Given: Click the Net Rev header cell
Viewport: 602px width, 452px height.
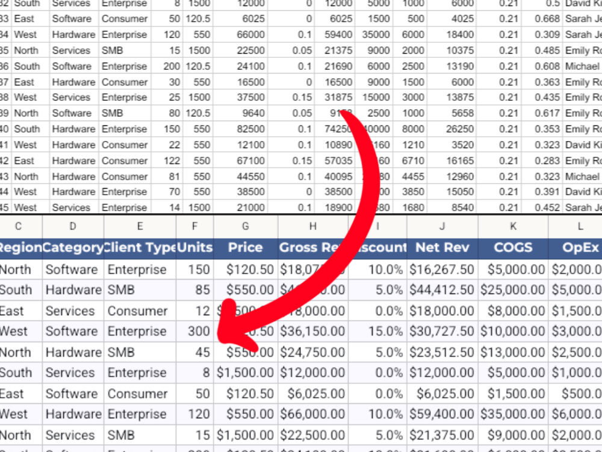Looking at the screenshot, I should click(x=442, y=248).
